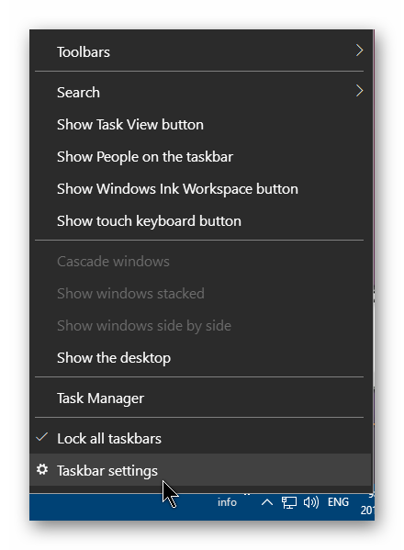Viewport: 404px width, 550px height.
Task: Click the Search menu item
Action: click(200, 92)
